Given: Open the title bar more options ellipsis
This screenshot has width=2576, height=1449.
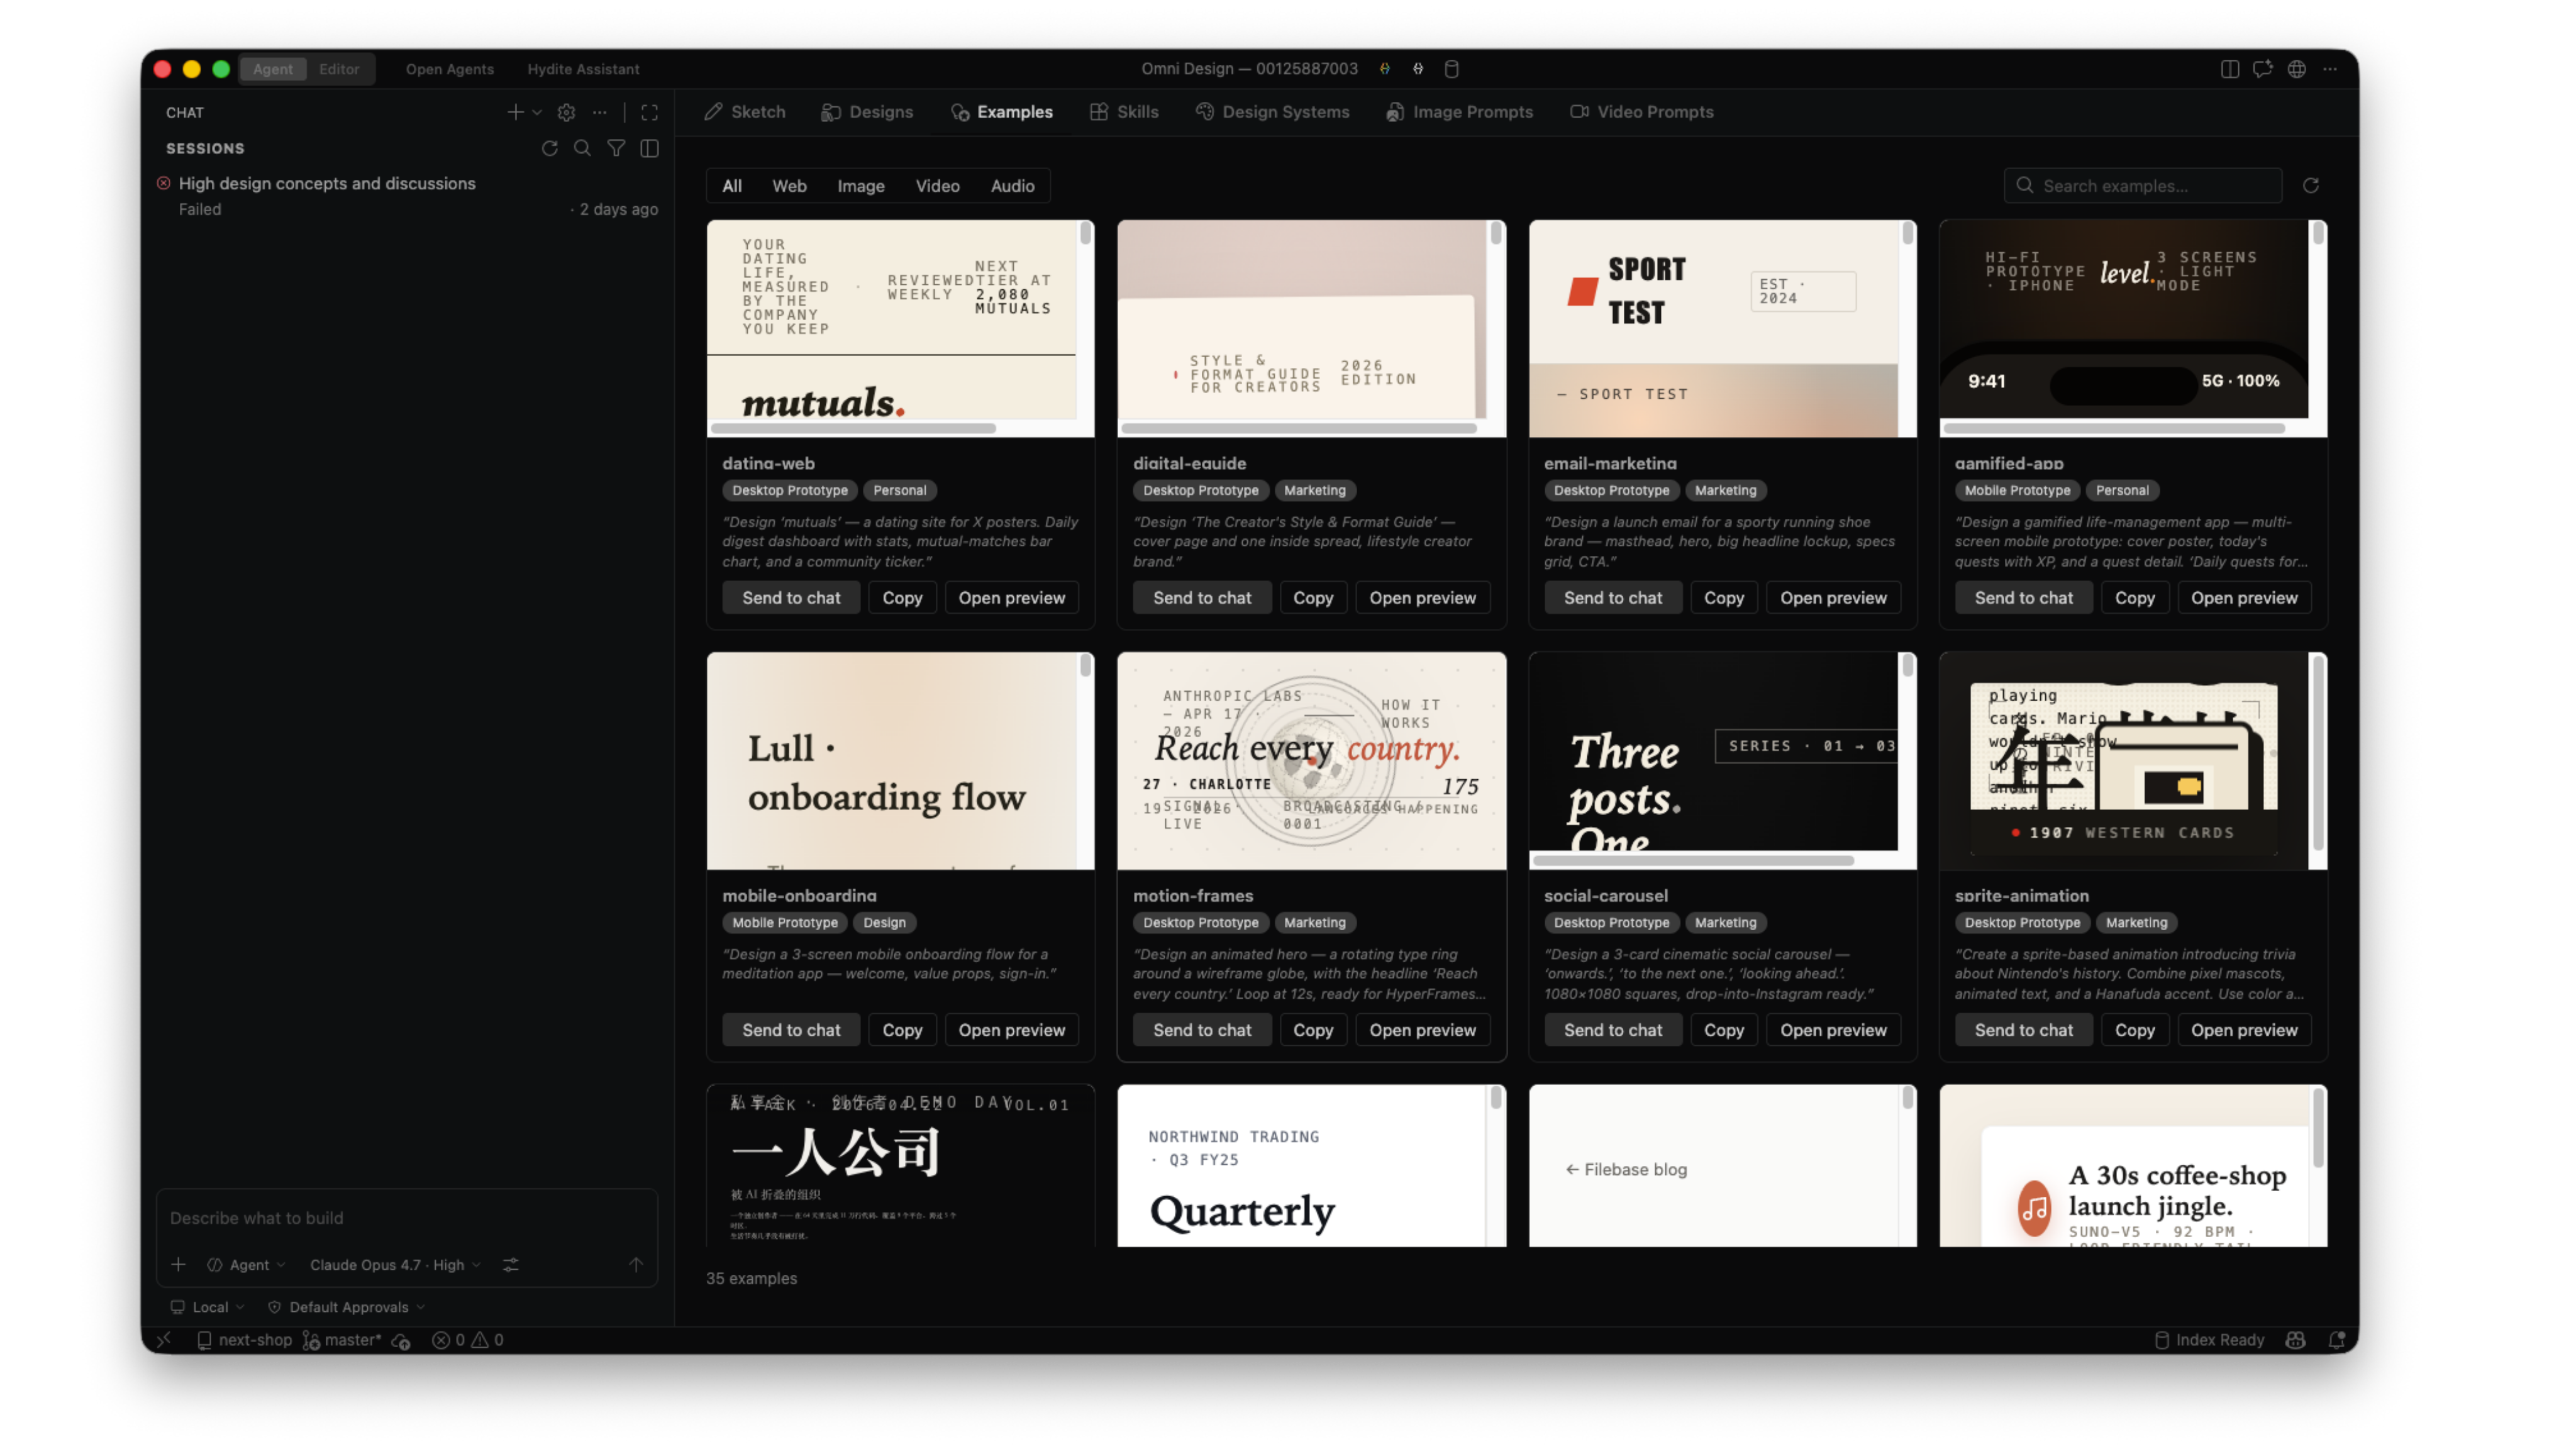Looking at the screenshot, I should (x=2330, y=69).
